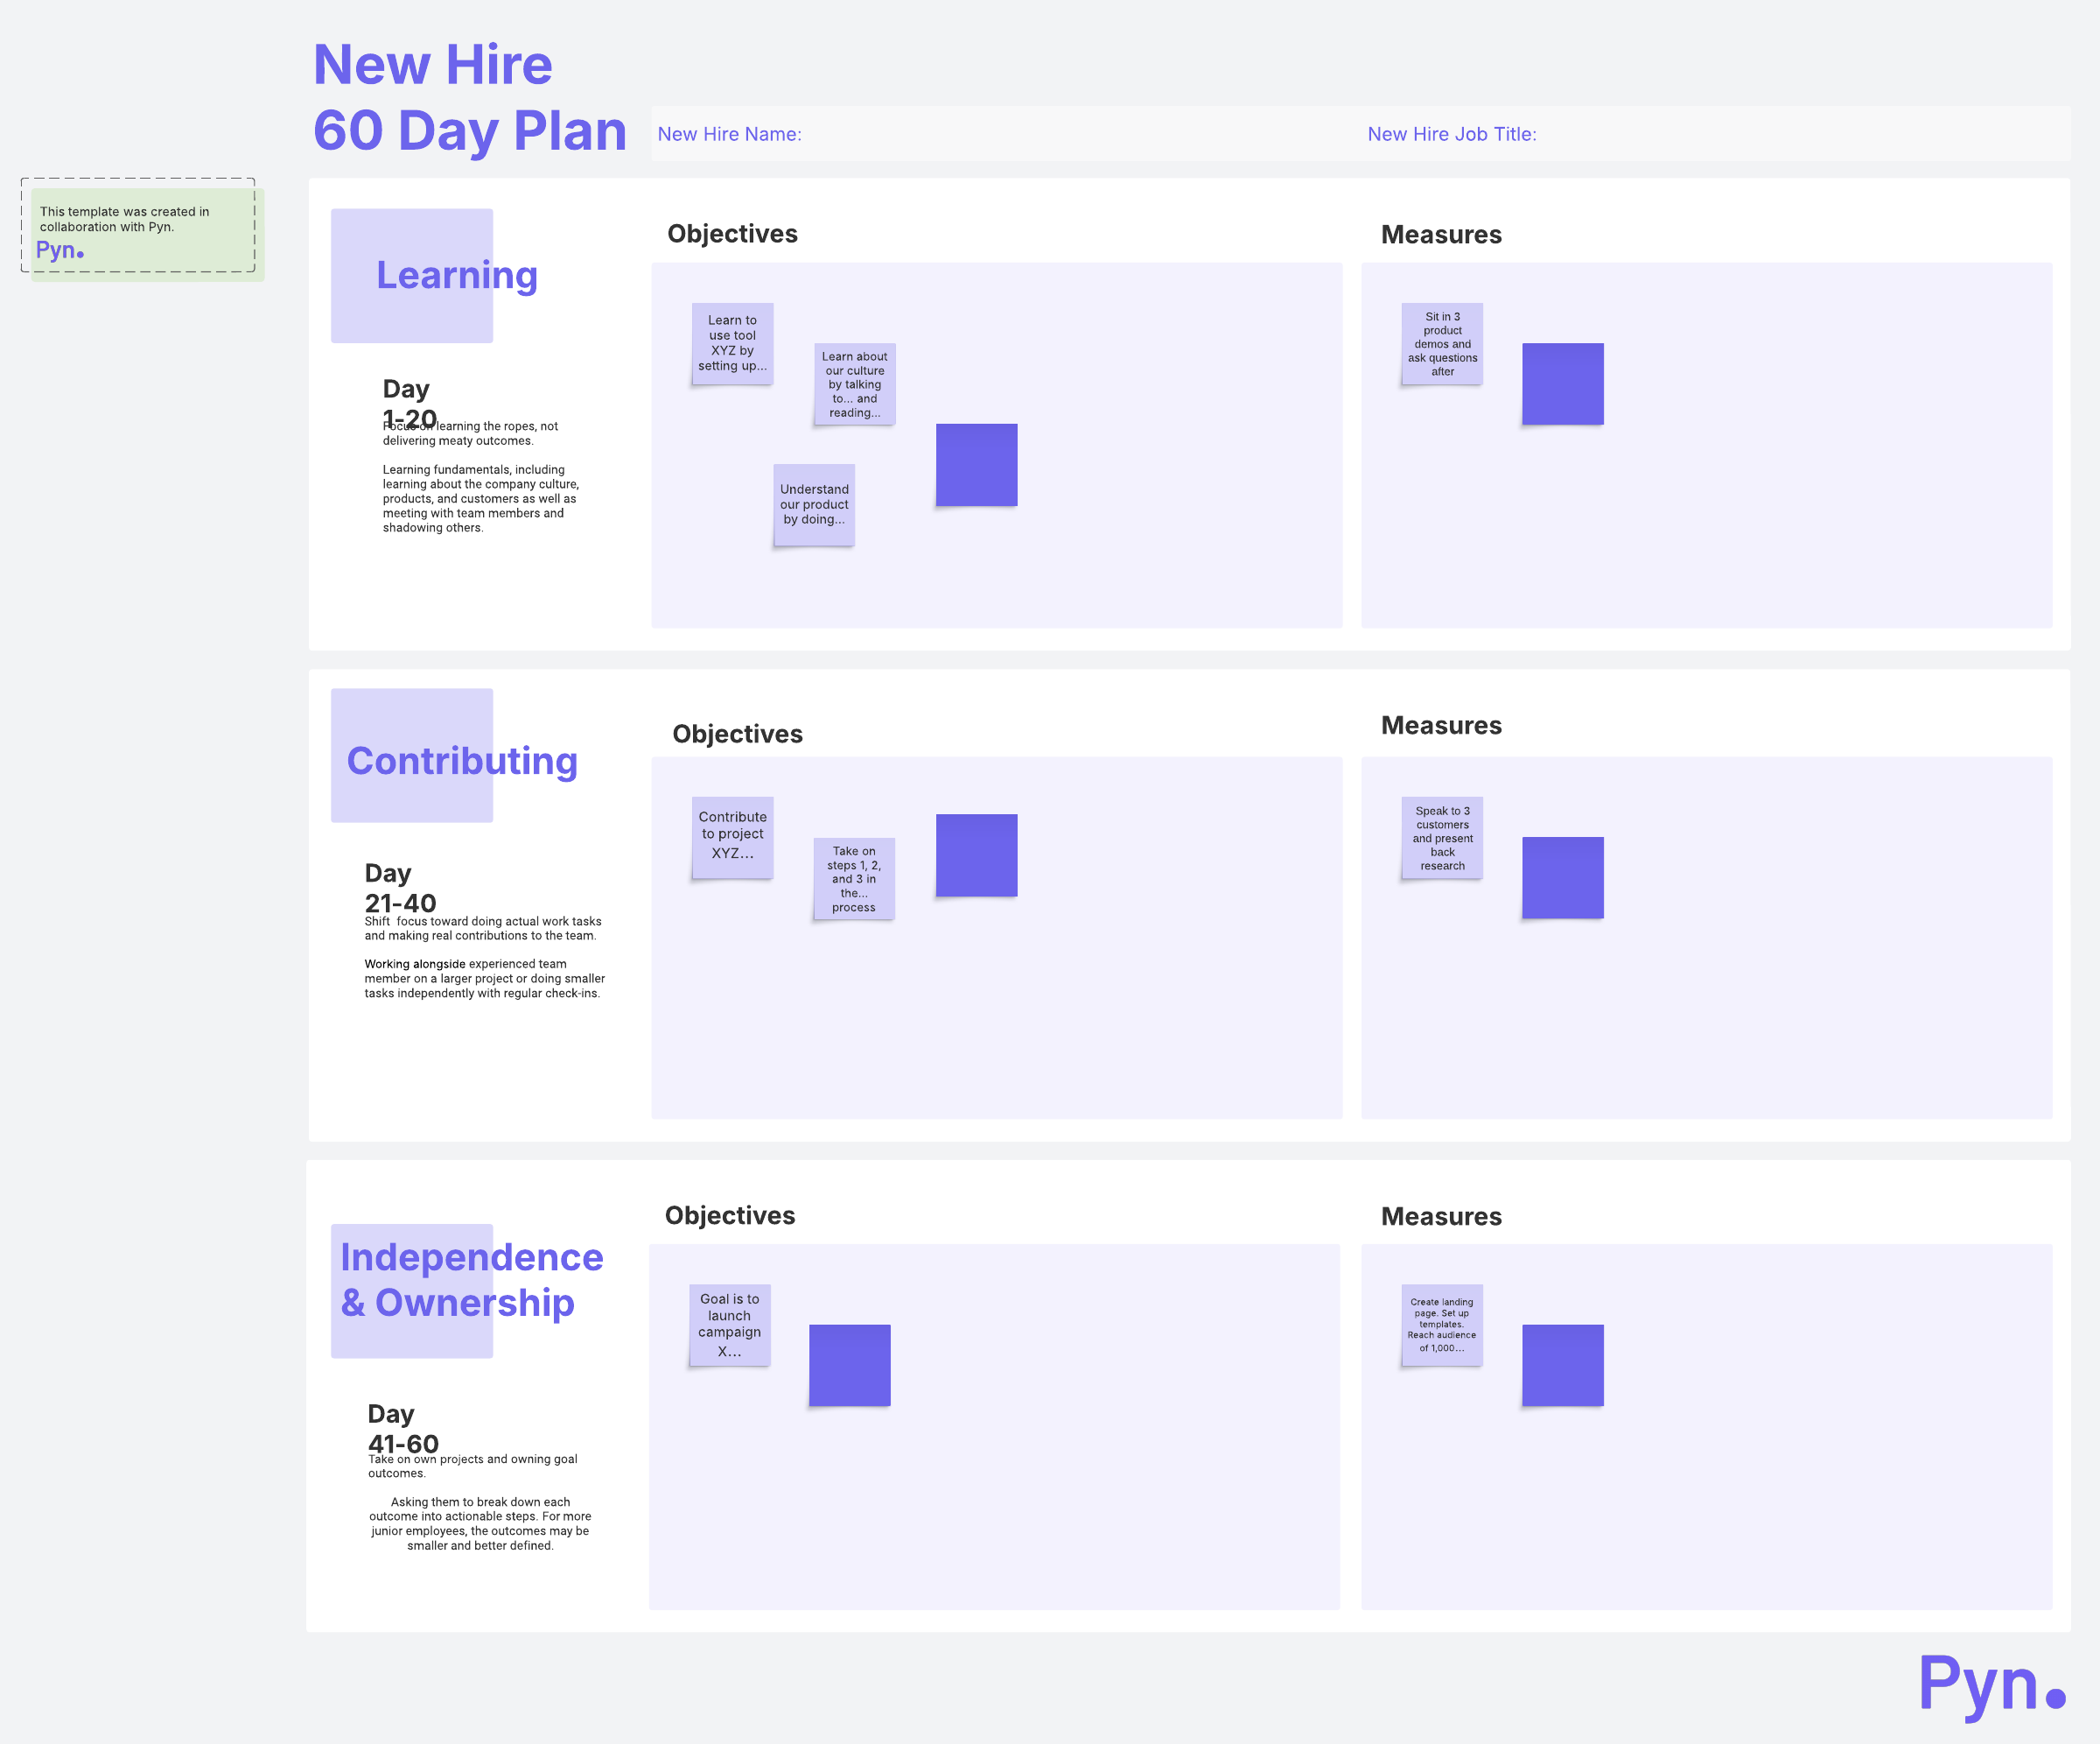Click the blank purple sticky in Contributing Objectives
Viewport: 2100px width, 1744px height.
[976, 854]
